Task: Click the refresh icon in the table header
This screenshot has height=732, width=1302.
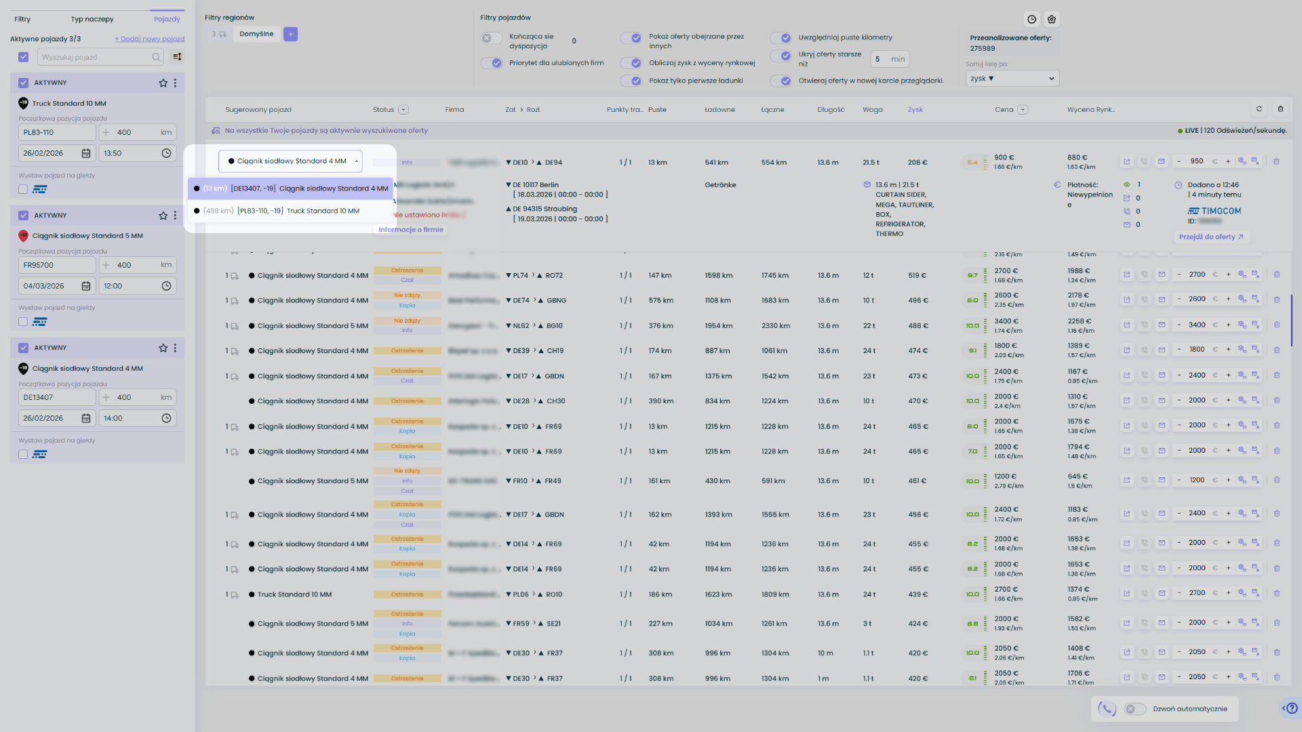Action: [x=1259, y=109]
